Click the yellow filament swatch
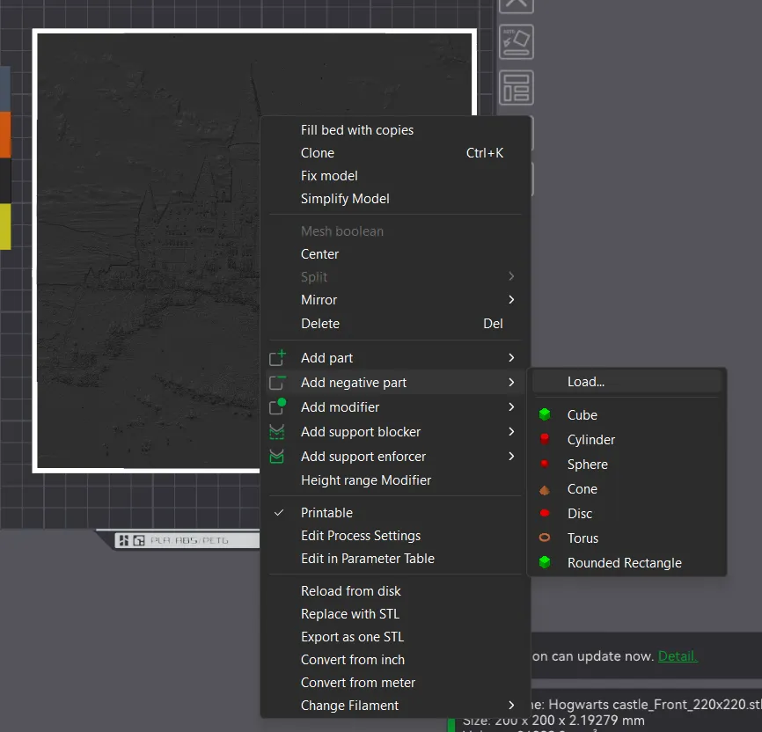The width and height of the screenshot is (762, 732). tap(5, 226)
